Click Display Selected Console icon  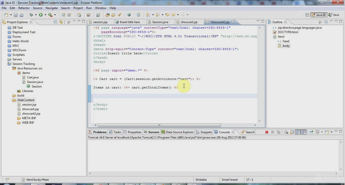(x=317, y=132)
